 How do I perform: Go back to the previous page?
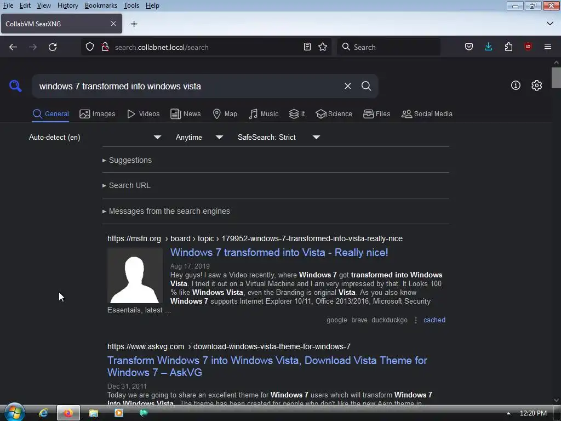[13, 47]
